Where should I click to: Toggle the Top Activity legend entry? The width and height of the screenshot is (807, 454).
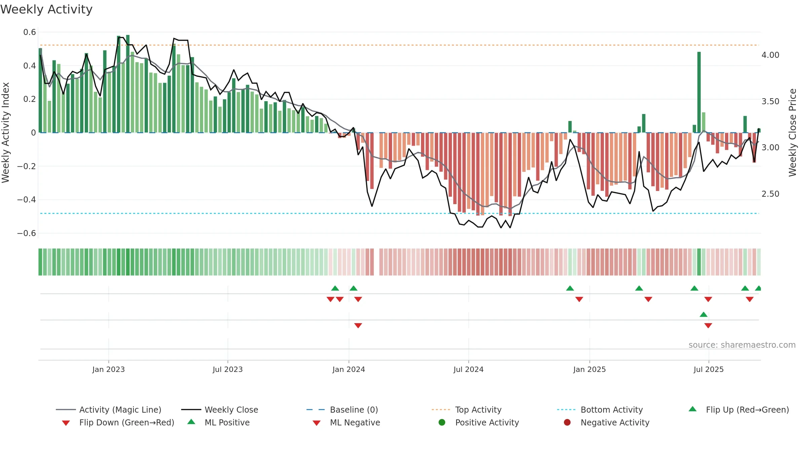466,410
